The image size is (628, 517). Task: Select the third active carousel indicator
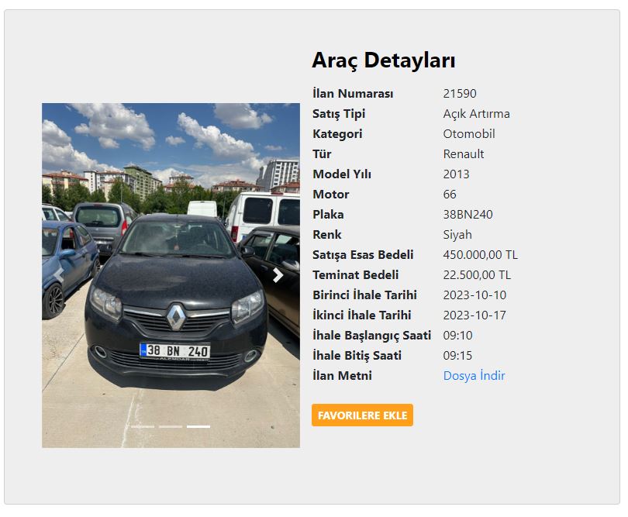(198, 427)
